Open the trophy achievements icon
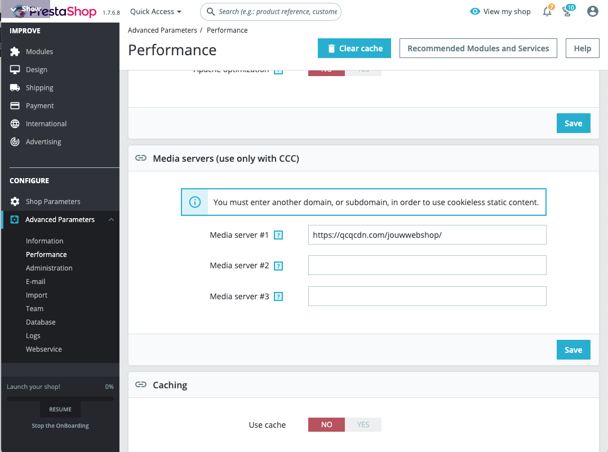Screen dimensions: 608x452 (568, 12)
